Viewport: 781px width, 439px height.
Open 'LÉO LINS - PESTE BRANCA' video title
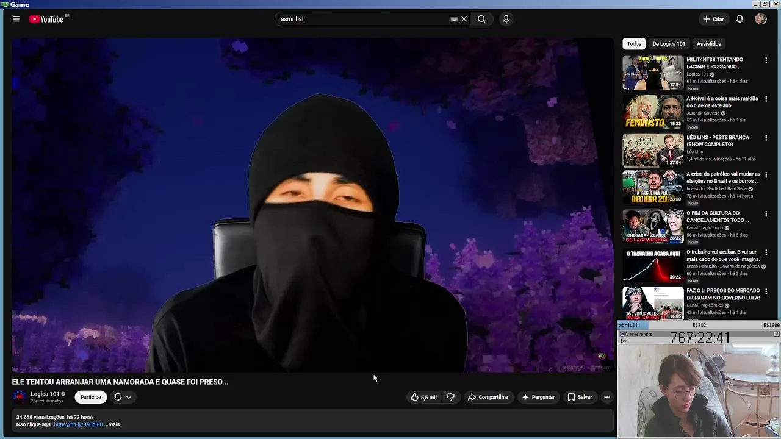click(718, 141)
